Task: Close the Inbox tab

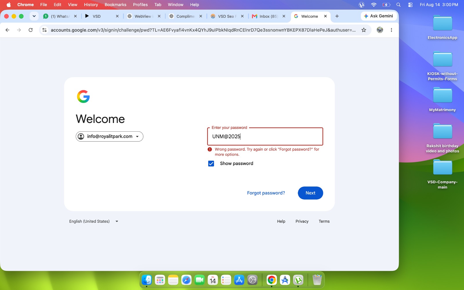Action: tap(284, 16)
